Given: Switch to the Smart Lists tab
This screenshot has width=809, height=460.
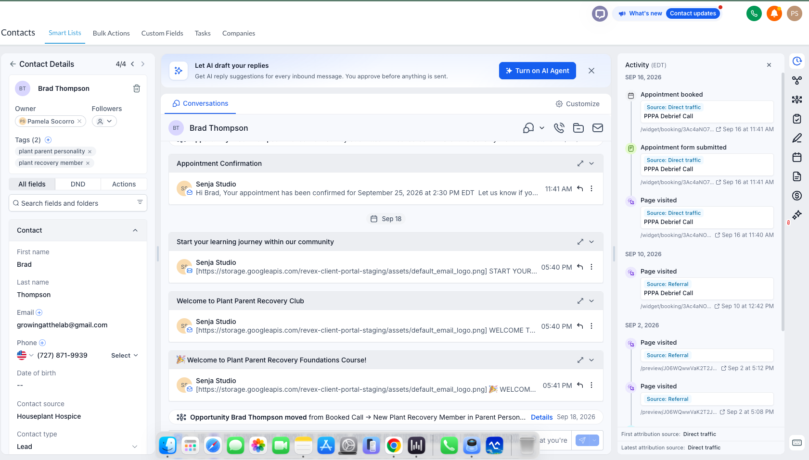Looking at the screenshot, I should coord(65,33).
